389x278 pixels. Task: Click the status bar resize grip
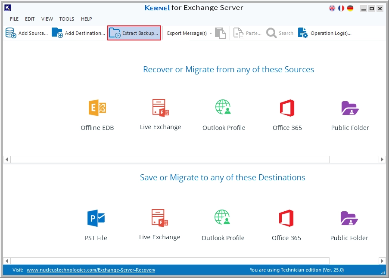coord(383,272)
